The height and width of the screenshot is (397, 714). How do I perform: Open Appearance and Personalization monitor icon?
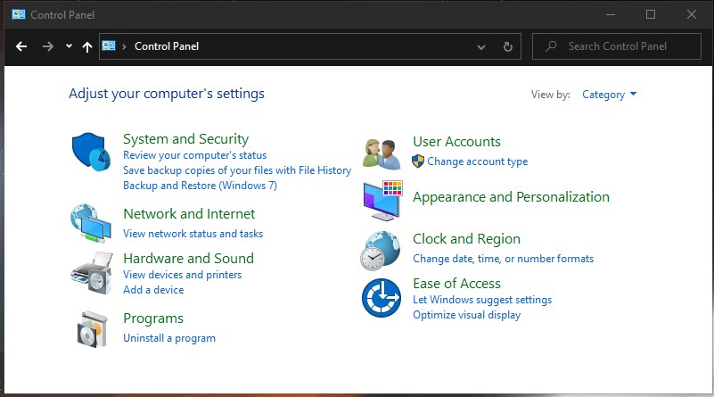coord(383,201)
